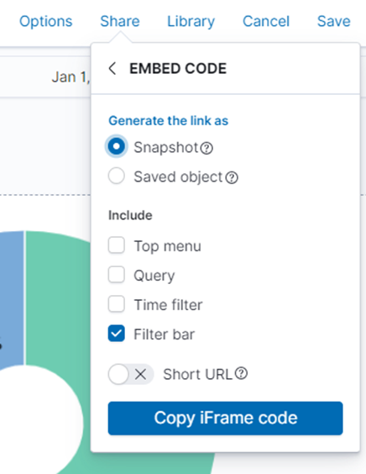This screenshot has width=366, height=474.
Task: Close the Share menu popover
Action: click(x=120, y=21)
